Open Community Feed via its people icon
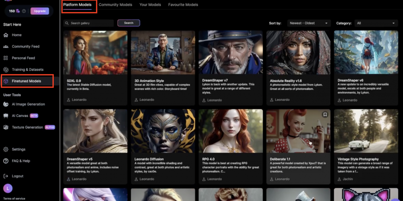This screenshot has height=201, width=403. 6,47
